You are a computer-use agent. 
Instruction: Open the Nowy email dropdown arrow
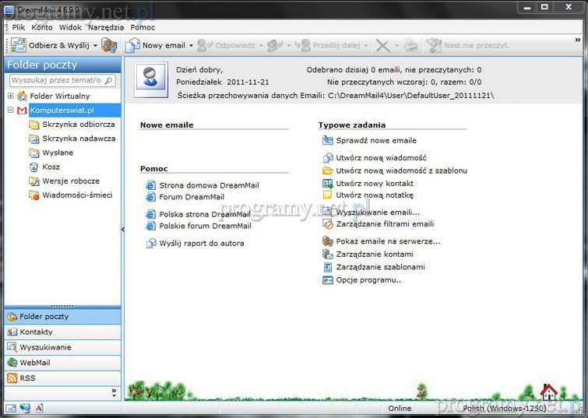pyautogui.click(x=191, y=46)
